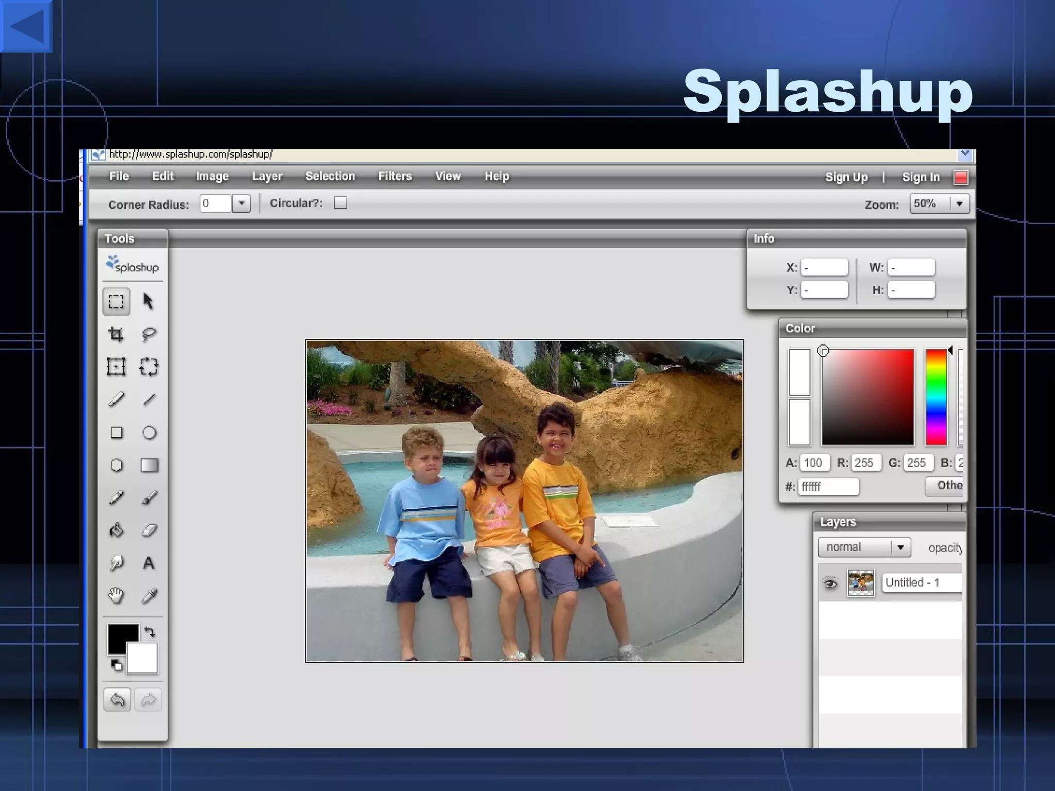Viewport: 1055px width, 791px height.
Task: Pick the gradient tool
Action: tap(149, 465)
